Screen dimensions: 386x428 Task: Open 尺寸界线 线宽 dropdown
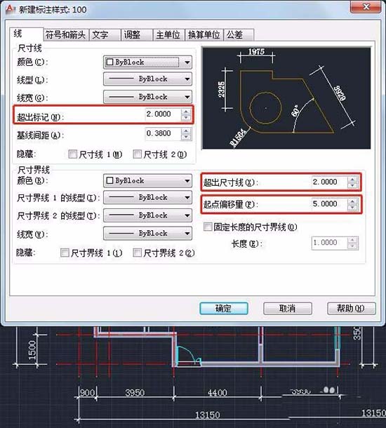pyautogui.click(x=147, y=234)
